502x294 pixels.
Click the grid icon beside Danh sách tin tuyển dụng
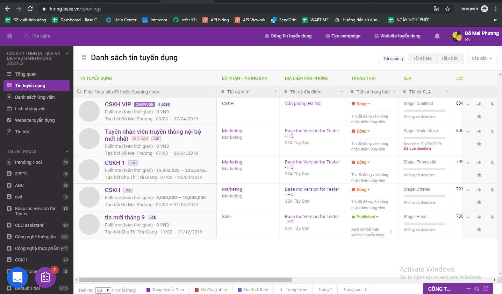coord(84,57)
